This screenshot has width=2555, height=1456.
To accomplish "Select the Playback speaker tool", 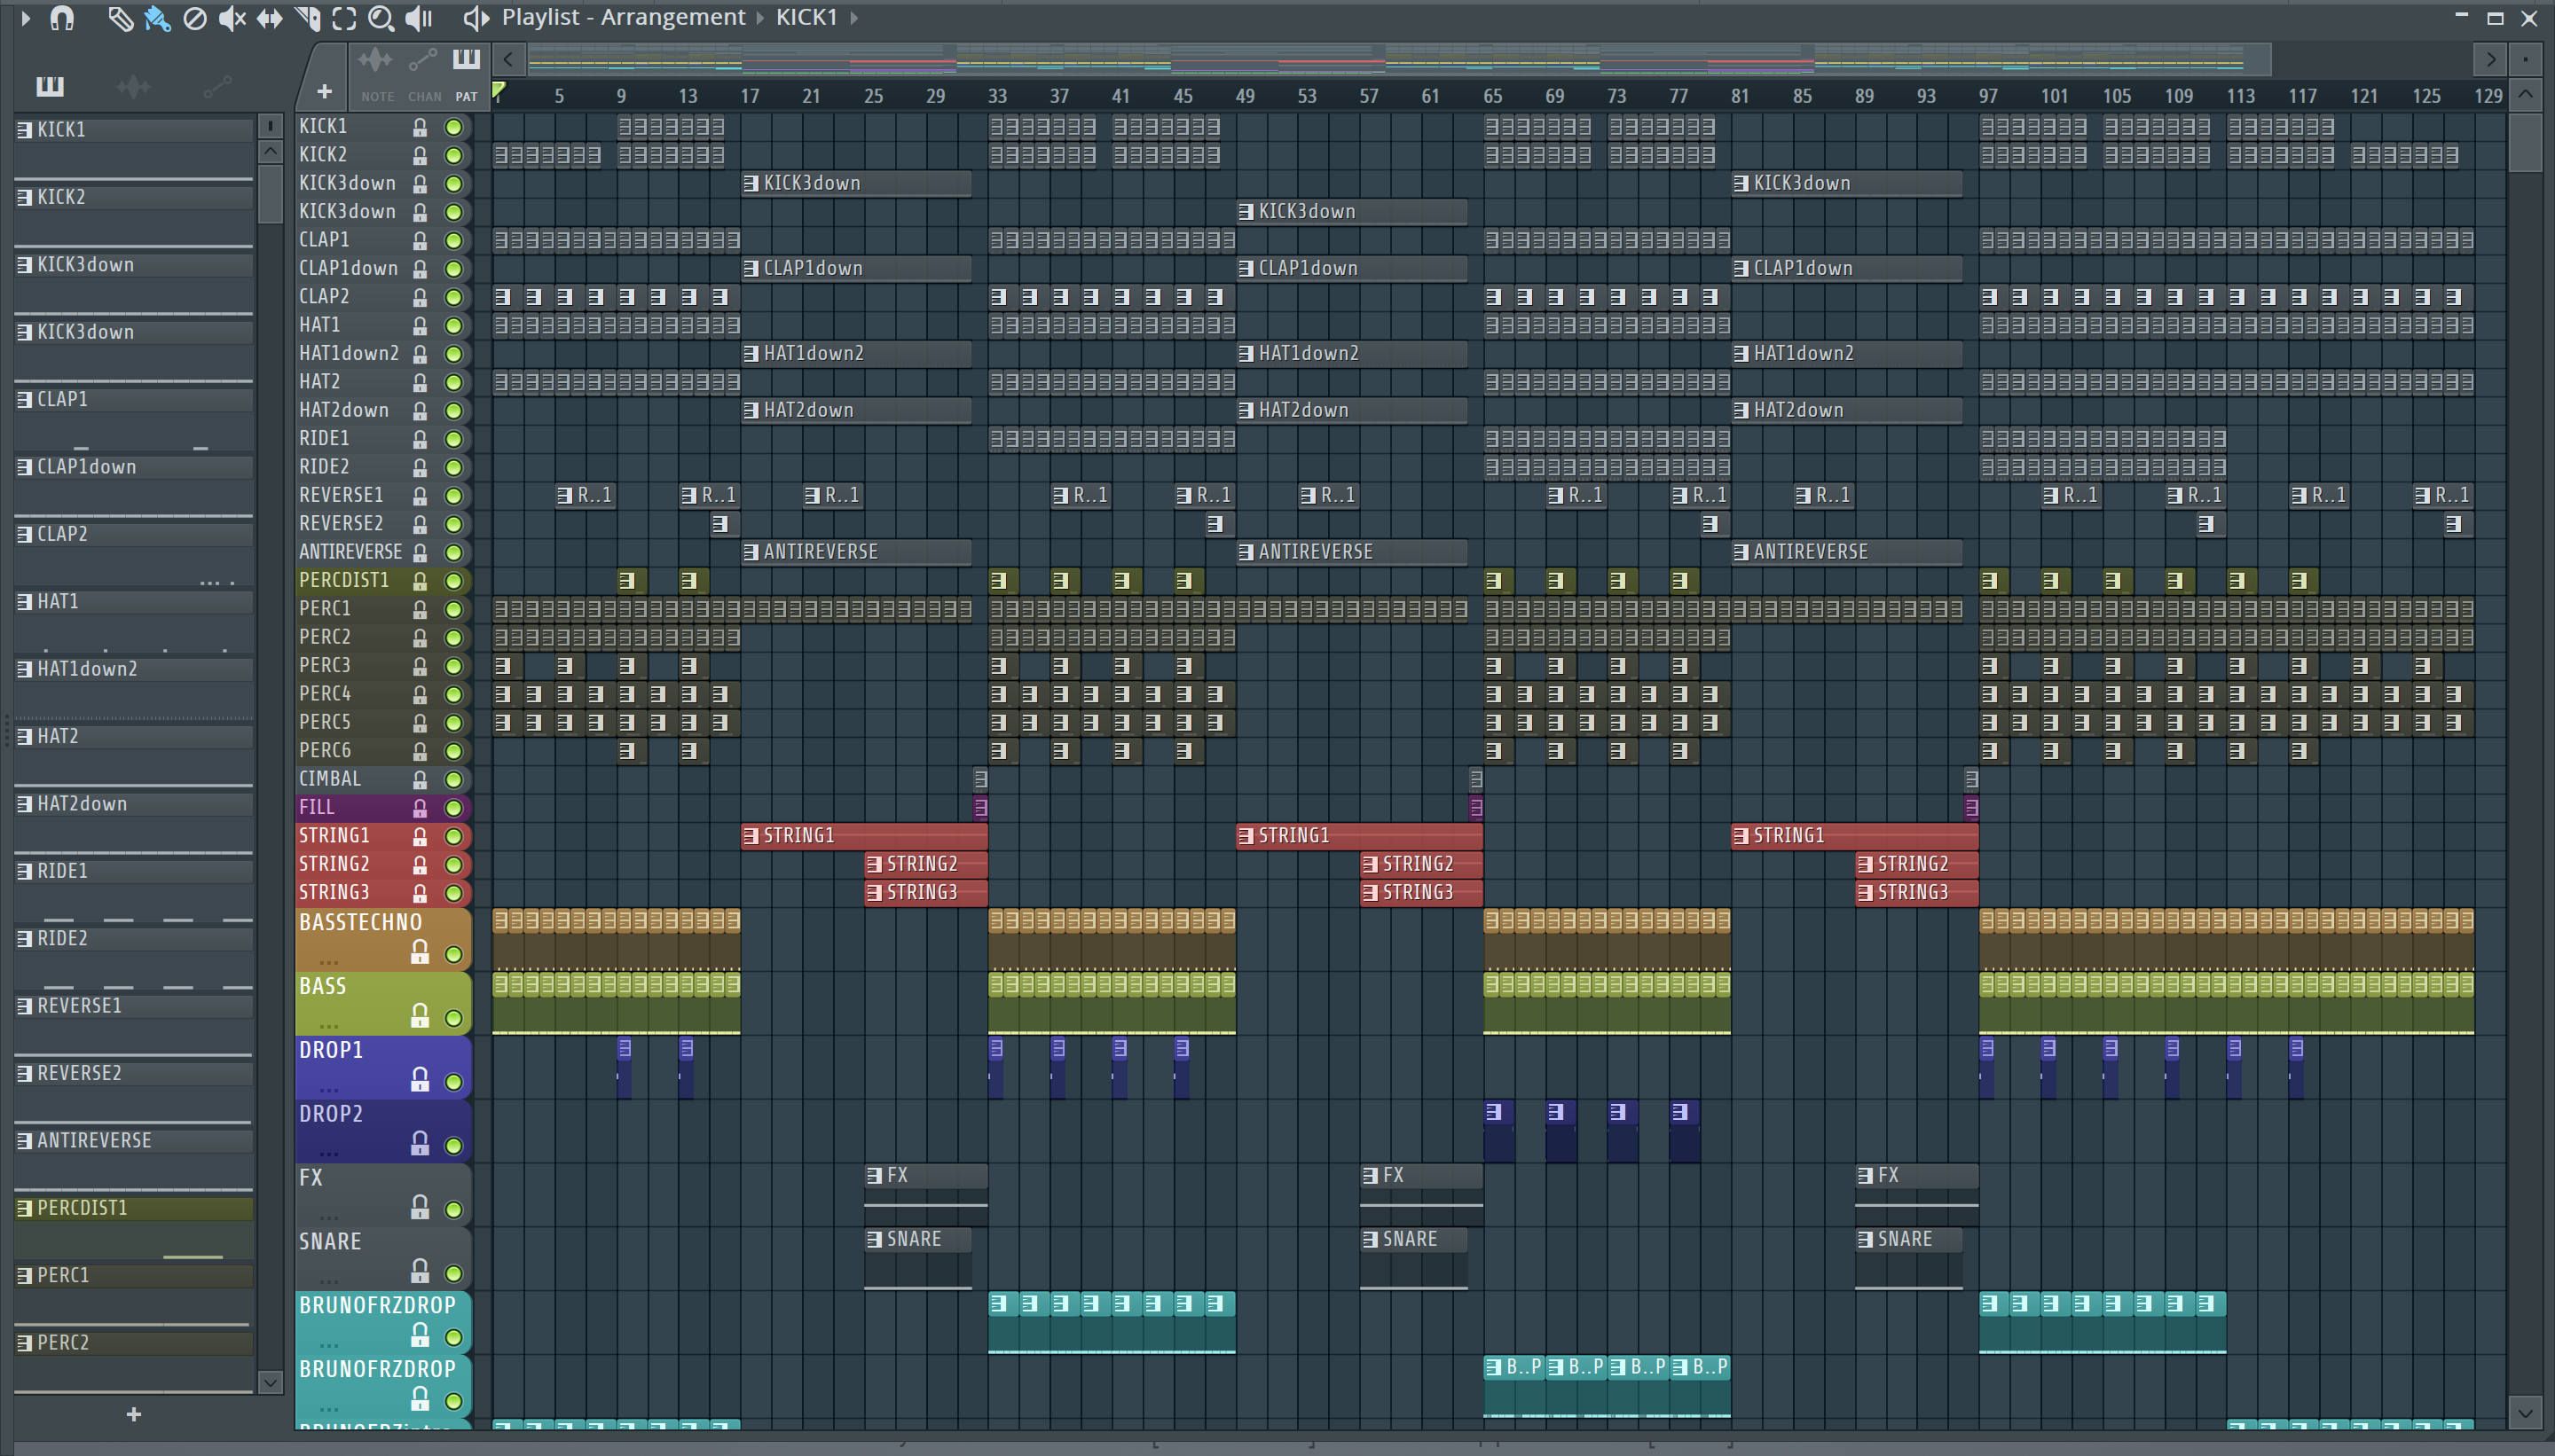I will coord(419,18).
